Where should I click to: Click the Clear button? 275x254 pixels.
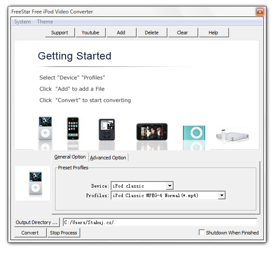183,33
